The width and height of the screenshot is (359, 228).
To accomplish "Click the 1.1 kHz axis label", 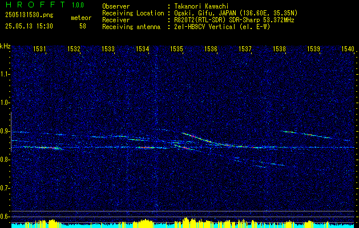I will (x=4, y=74).
